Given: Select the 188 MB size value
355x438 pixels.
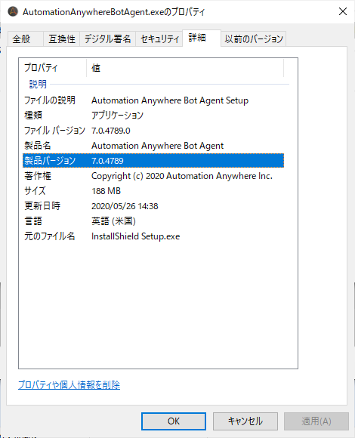Looking at the screenshot, I should [106, 191].
